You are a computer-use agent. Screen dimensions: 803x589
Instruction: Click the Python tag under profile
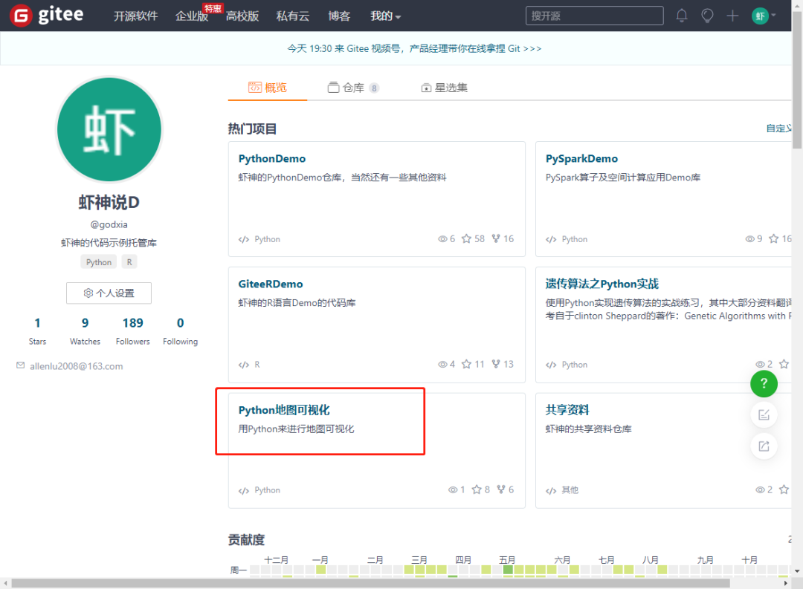[x=98, y=262]
